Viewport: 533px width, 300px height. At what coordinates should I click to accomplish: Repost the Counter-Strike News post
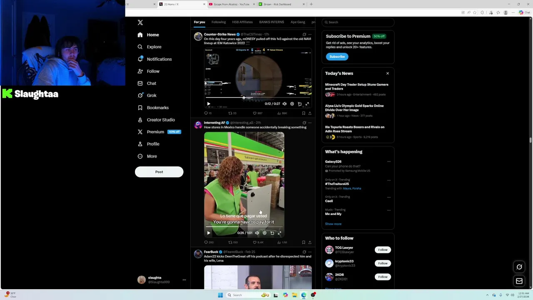coord(232,113)
